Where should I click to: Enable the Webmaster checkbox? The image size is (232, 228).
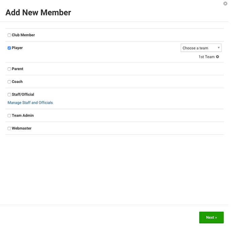point(9,128)
